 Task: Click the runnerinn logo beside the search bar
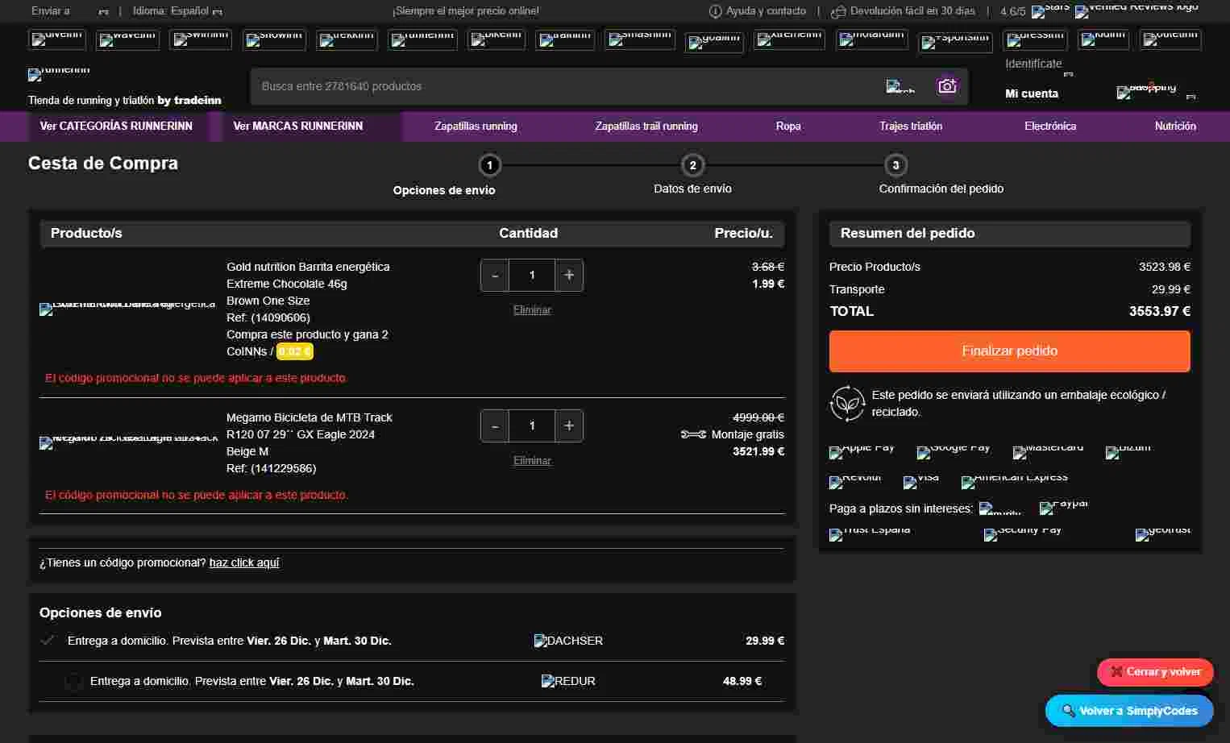point(59,74)
